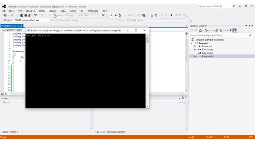Image resolution: width=255 pixels, height=143 pixels.
Task: Select App.config in Solution Explorer
Action: (x=208, y=53)
